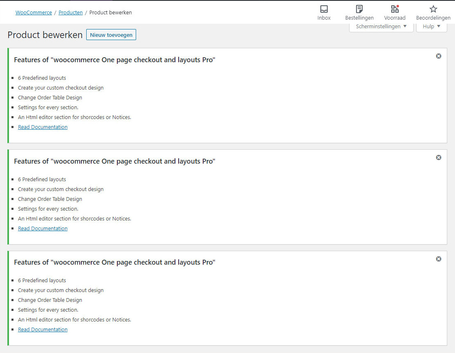Click 'An Html editor section' line in third notice
Image resolution: width=455 pixels, height=353 pixels.
[x=74, y=319]
